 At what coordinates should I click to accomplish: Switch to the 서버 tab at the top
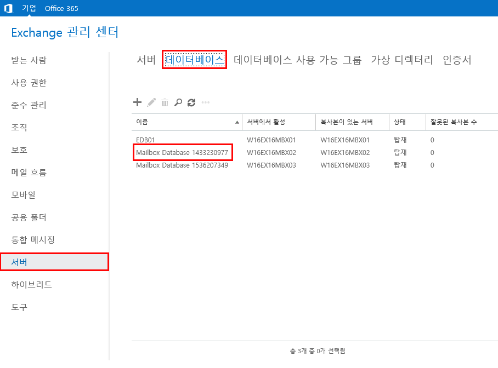pyautogui.click(x=146, y=60)
